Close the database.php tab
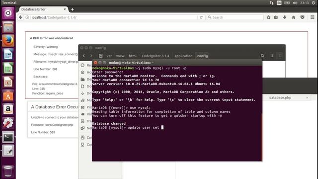Image resolution: width=318 pixels, height=179 pixels. (307, 97)
